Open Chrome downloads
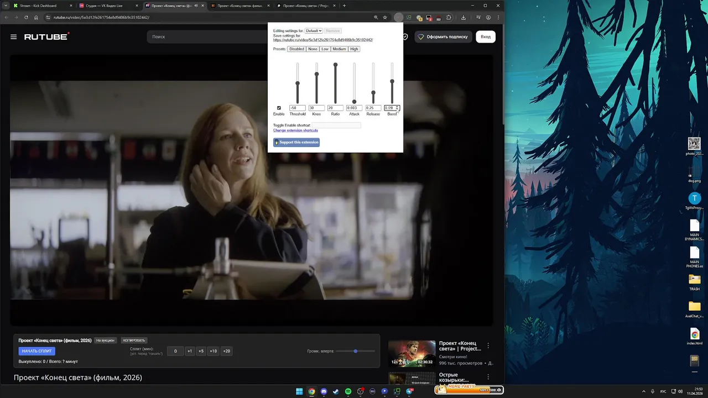Screen dimensions: 708x398 (464, 17)
